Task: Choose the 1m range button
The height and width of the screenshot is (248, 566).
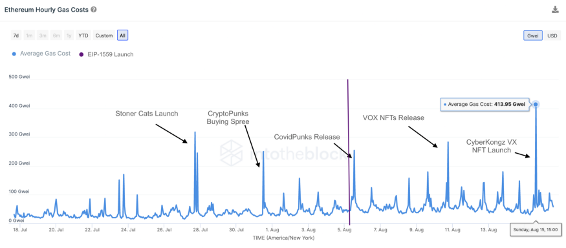Action: point(29,36)
